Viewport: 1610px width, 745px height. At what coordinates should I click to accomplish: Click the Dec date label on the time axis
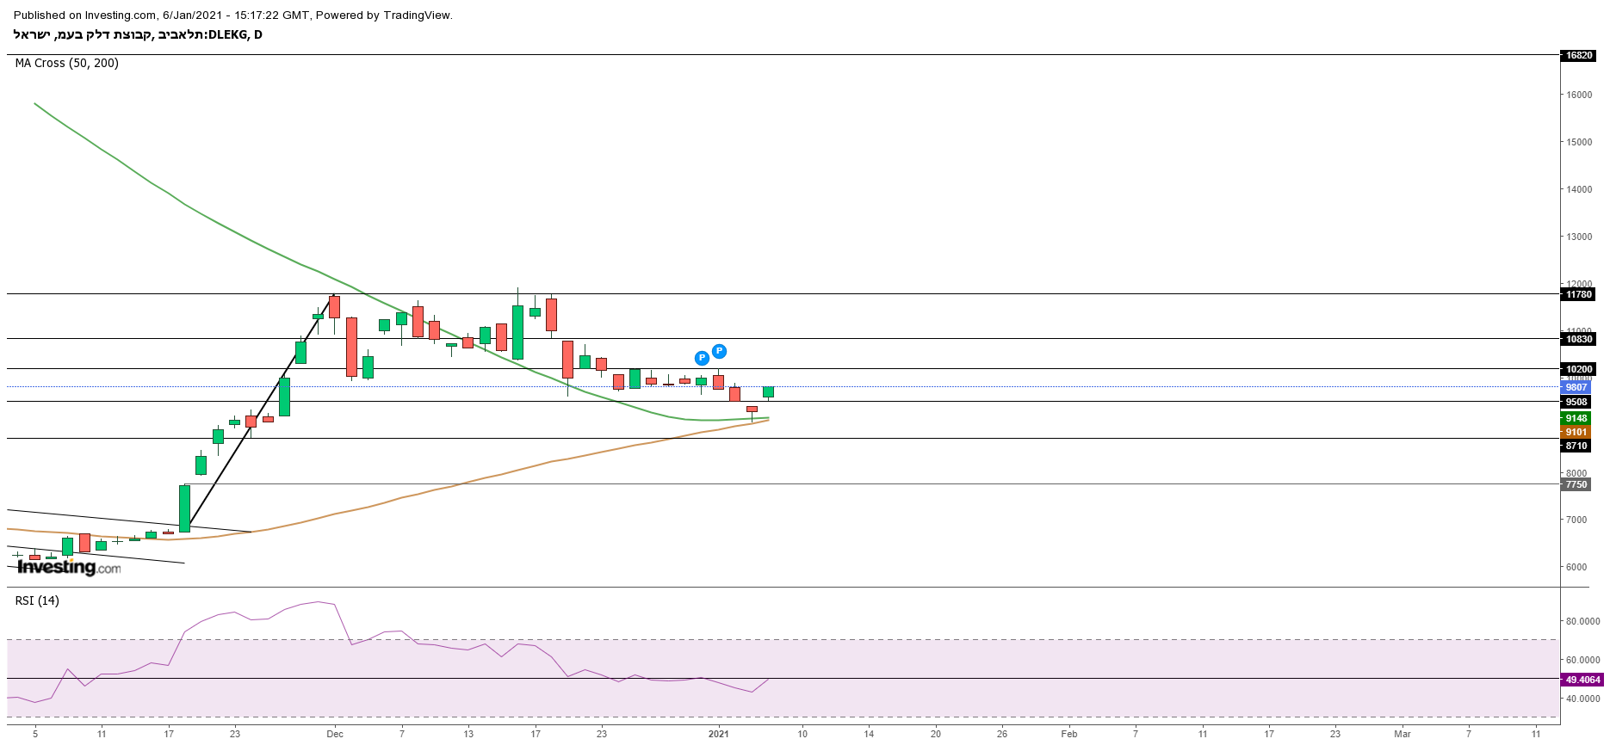[x=335, y=734]
